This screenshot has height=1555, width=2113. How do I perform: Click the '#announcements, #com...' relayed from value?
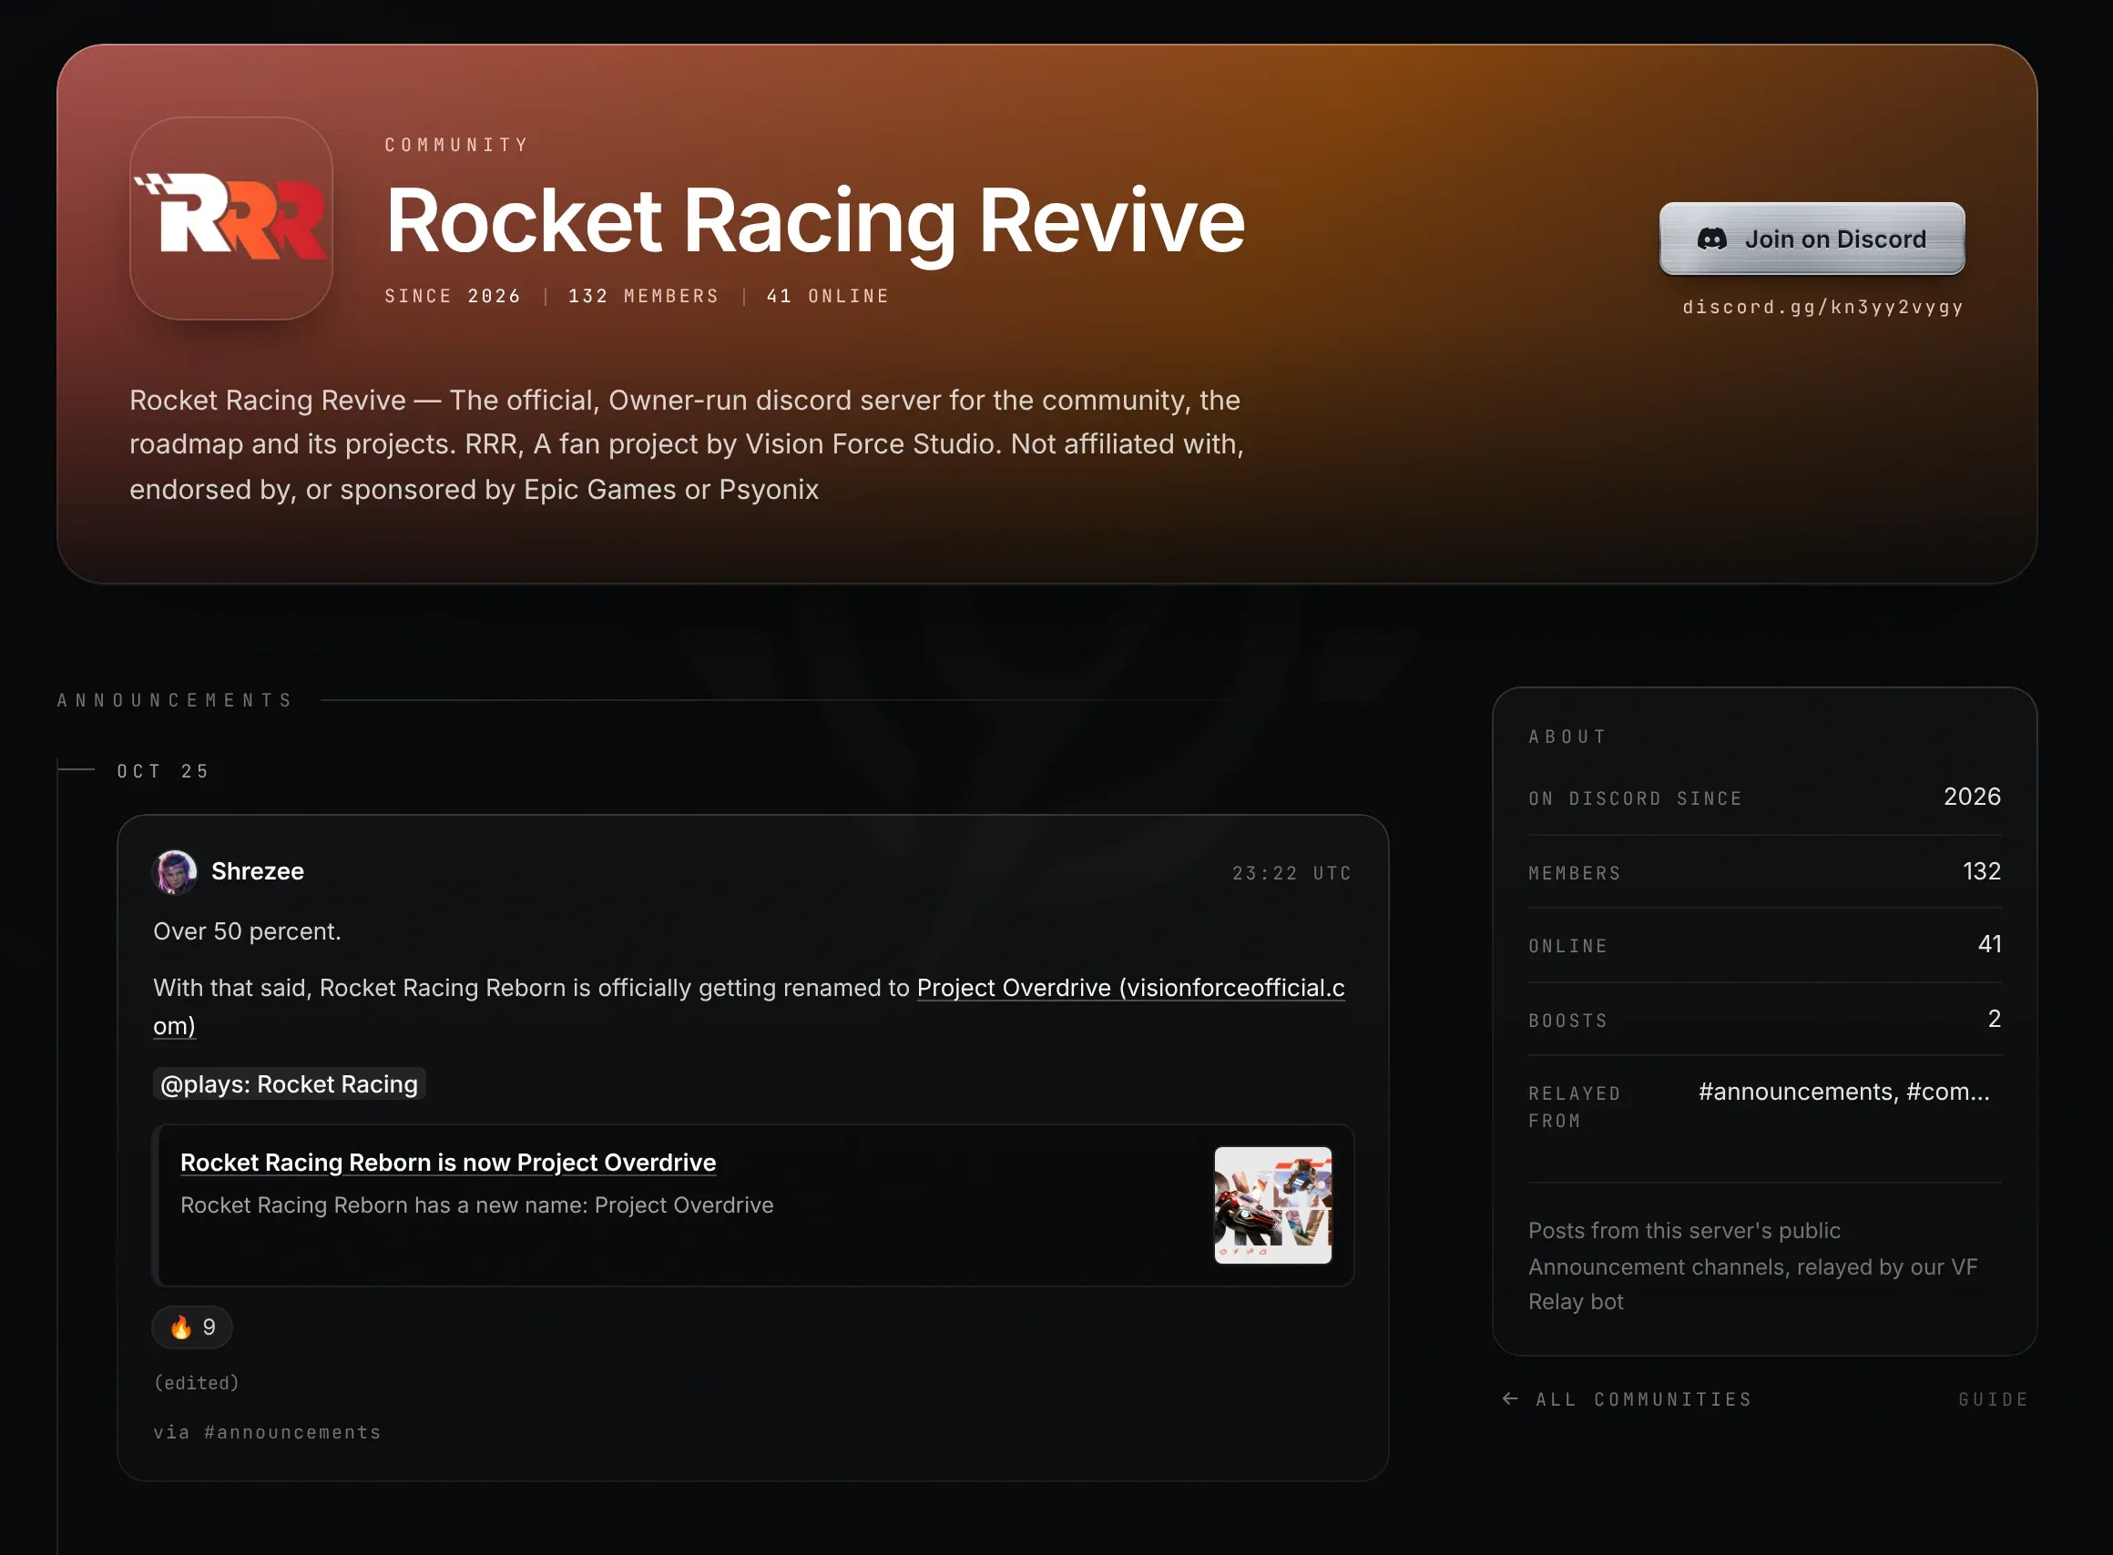pyautogui.click(x=1843, y=1092)
